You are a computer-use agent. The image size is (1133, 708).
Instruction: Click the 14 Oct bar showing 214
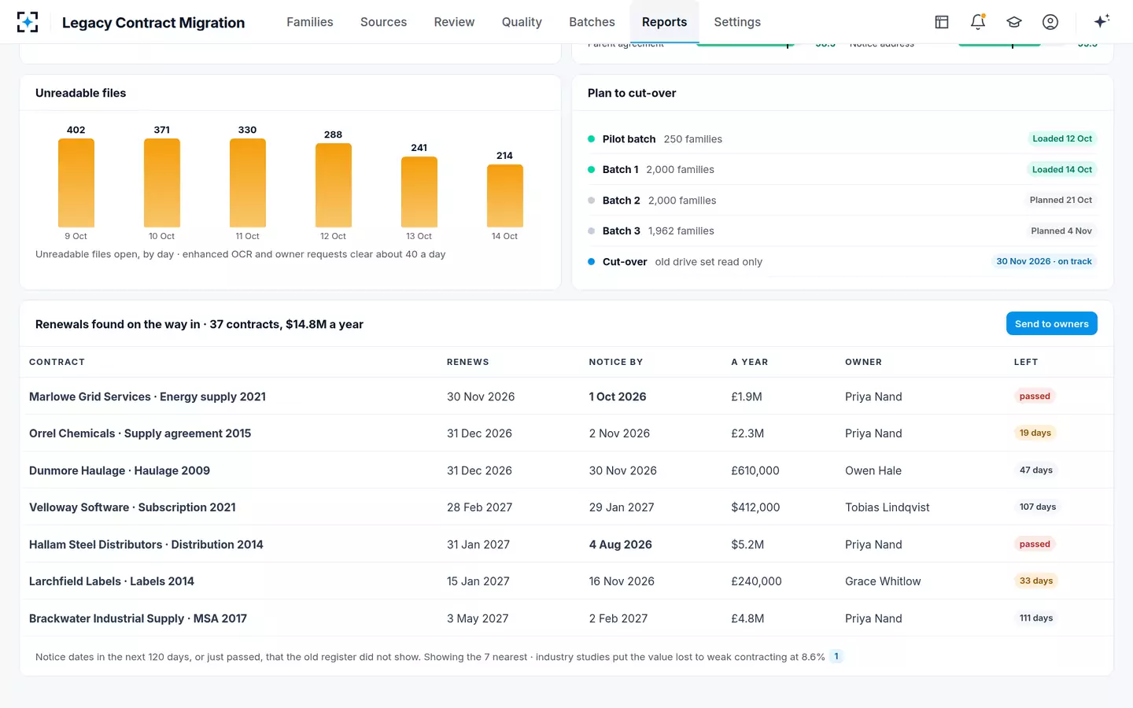505,196
